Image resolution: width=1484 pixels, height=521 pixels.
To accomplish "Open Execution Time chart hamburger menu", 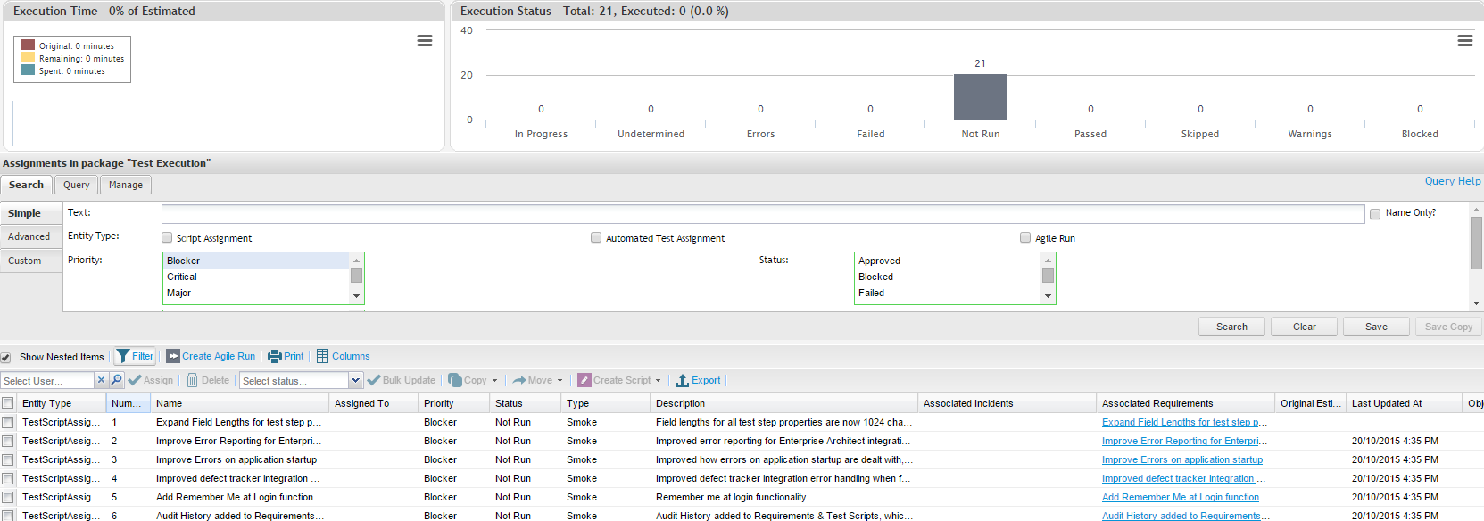I will point(425,41).
